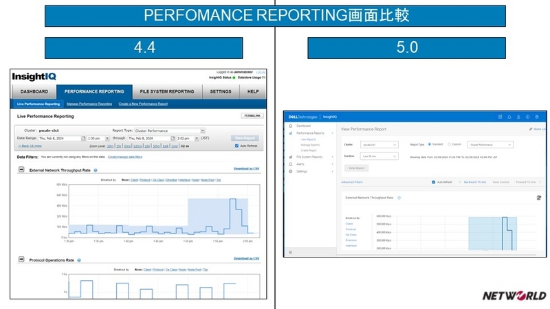Select the Standard report type radio
Viewport: 550px width, 309px height.
tap(429, 144)
